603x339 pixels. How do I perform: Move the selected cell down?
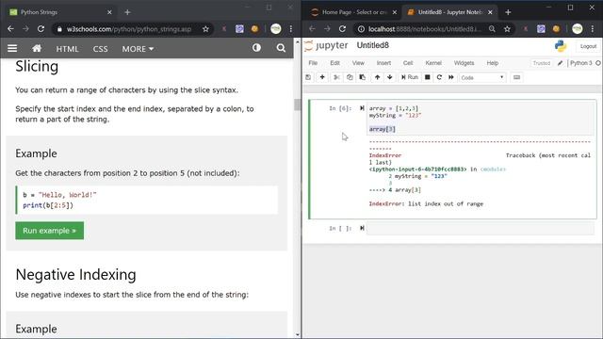[x=389, y=77]
